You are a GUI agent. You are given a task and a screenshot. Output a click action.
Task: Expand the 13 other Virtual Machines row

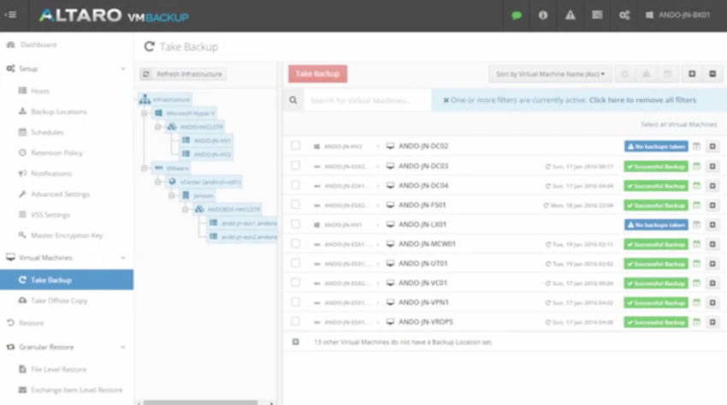coord(295,342)
